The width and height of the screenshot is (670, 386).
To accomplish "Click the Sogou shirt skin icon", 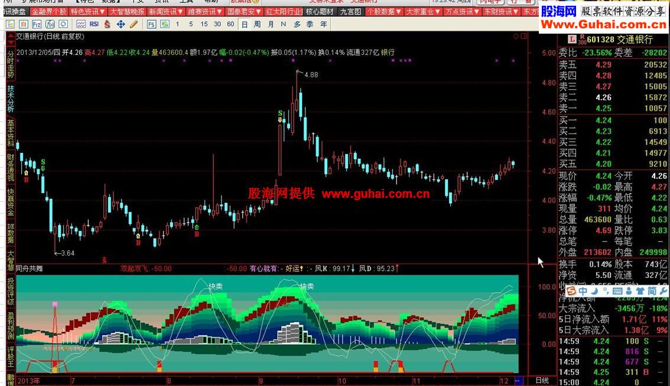I will (x=640, y=291).
